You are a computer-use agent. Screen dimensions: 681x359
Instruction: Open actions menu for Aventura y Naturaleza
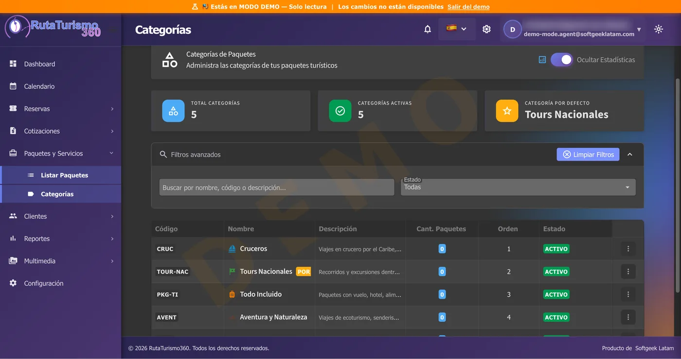pyautogui.click(x=628, y=317)
